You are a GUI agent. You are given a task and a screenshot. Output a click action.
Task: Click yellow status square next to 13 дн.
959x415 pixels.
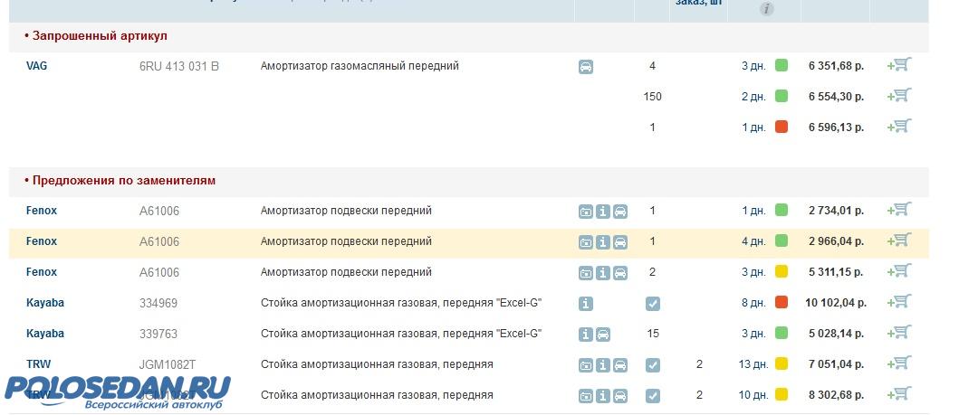782,363
